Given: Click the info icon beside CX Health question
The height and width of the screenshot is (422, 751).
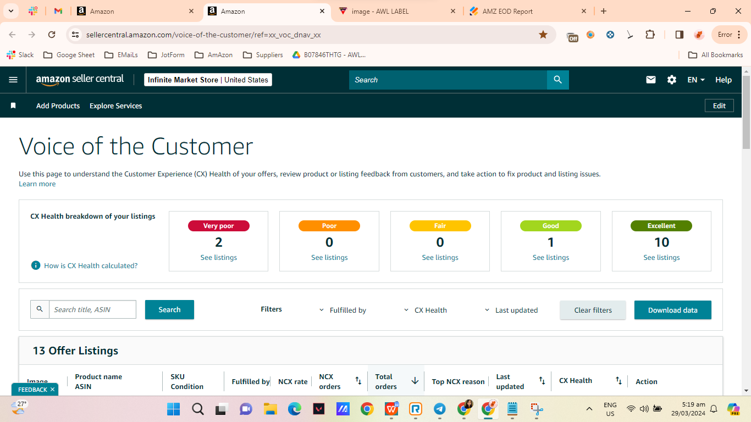Looking at the screenshot, I should pyautogui.click(x=36, y=265).
